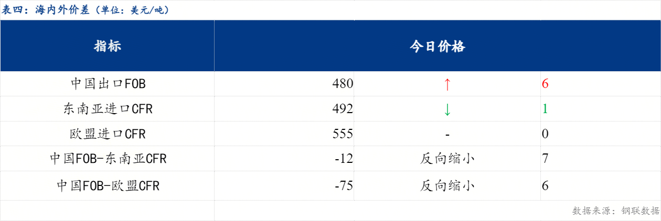Viewport: 661px width, 221px height.
Task: Click the green change value 1
Action: coord(545,109)
